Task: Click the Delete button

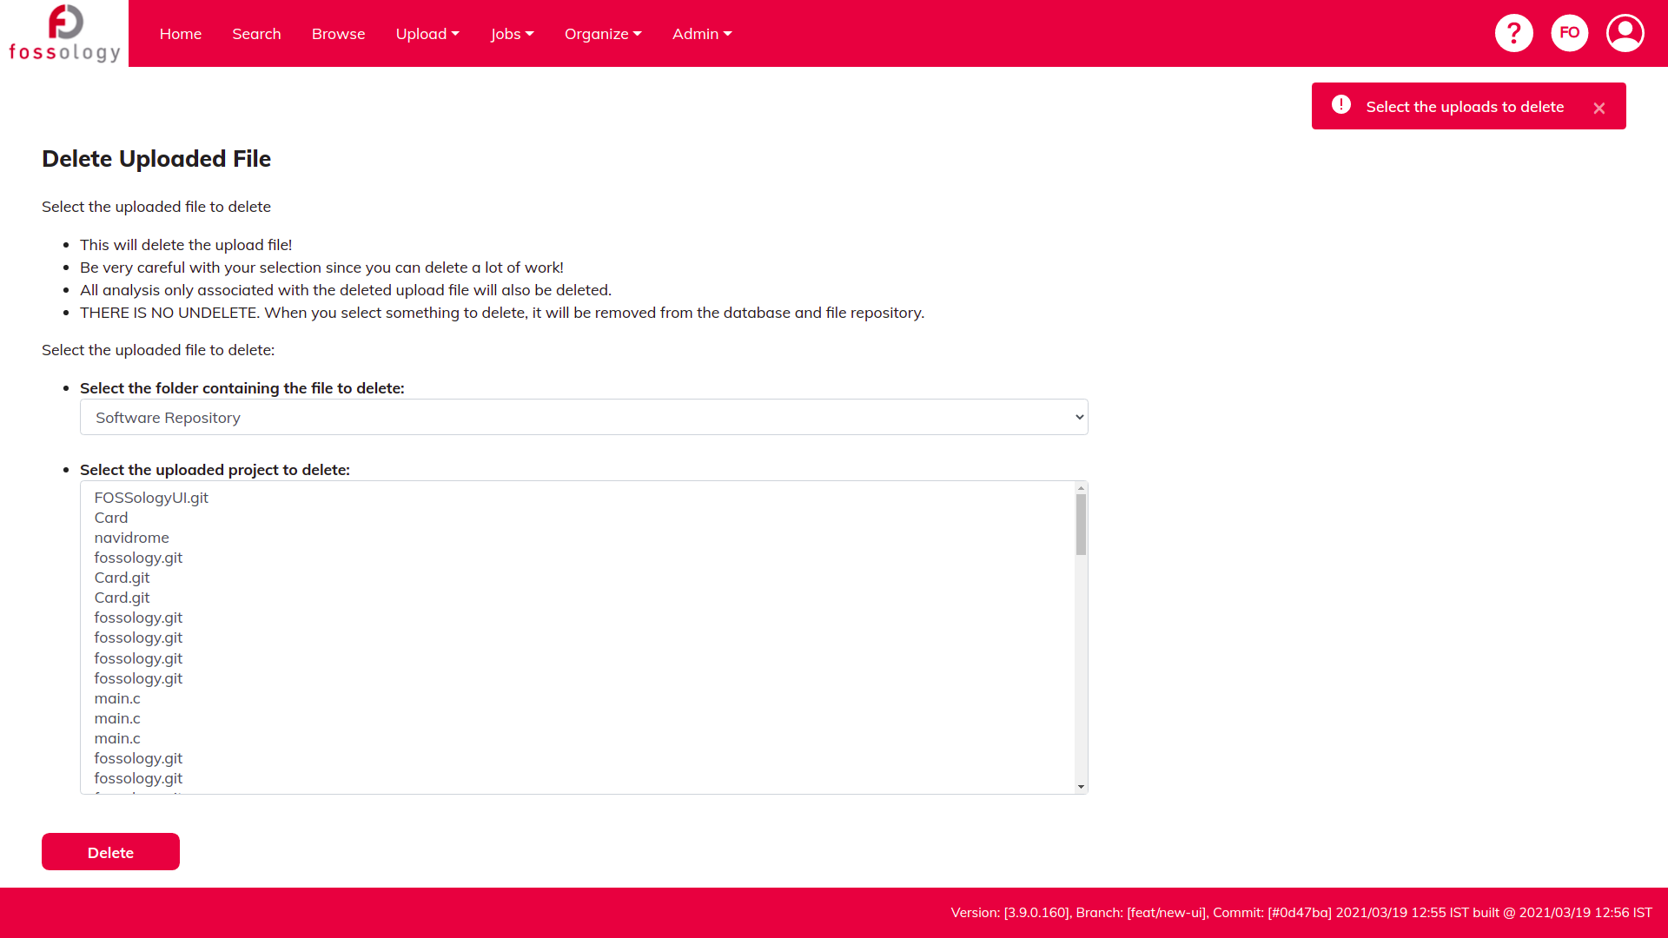Action: [110, 851]
